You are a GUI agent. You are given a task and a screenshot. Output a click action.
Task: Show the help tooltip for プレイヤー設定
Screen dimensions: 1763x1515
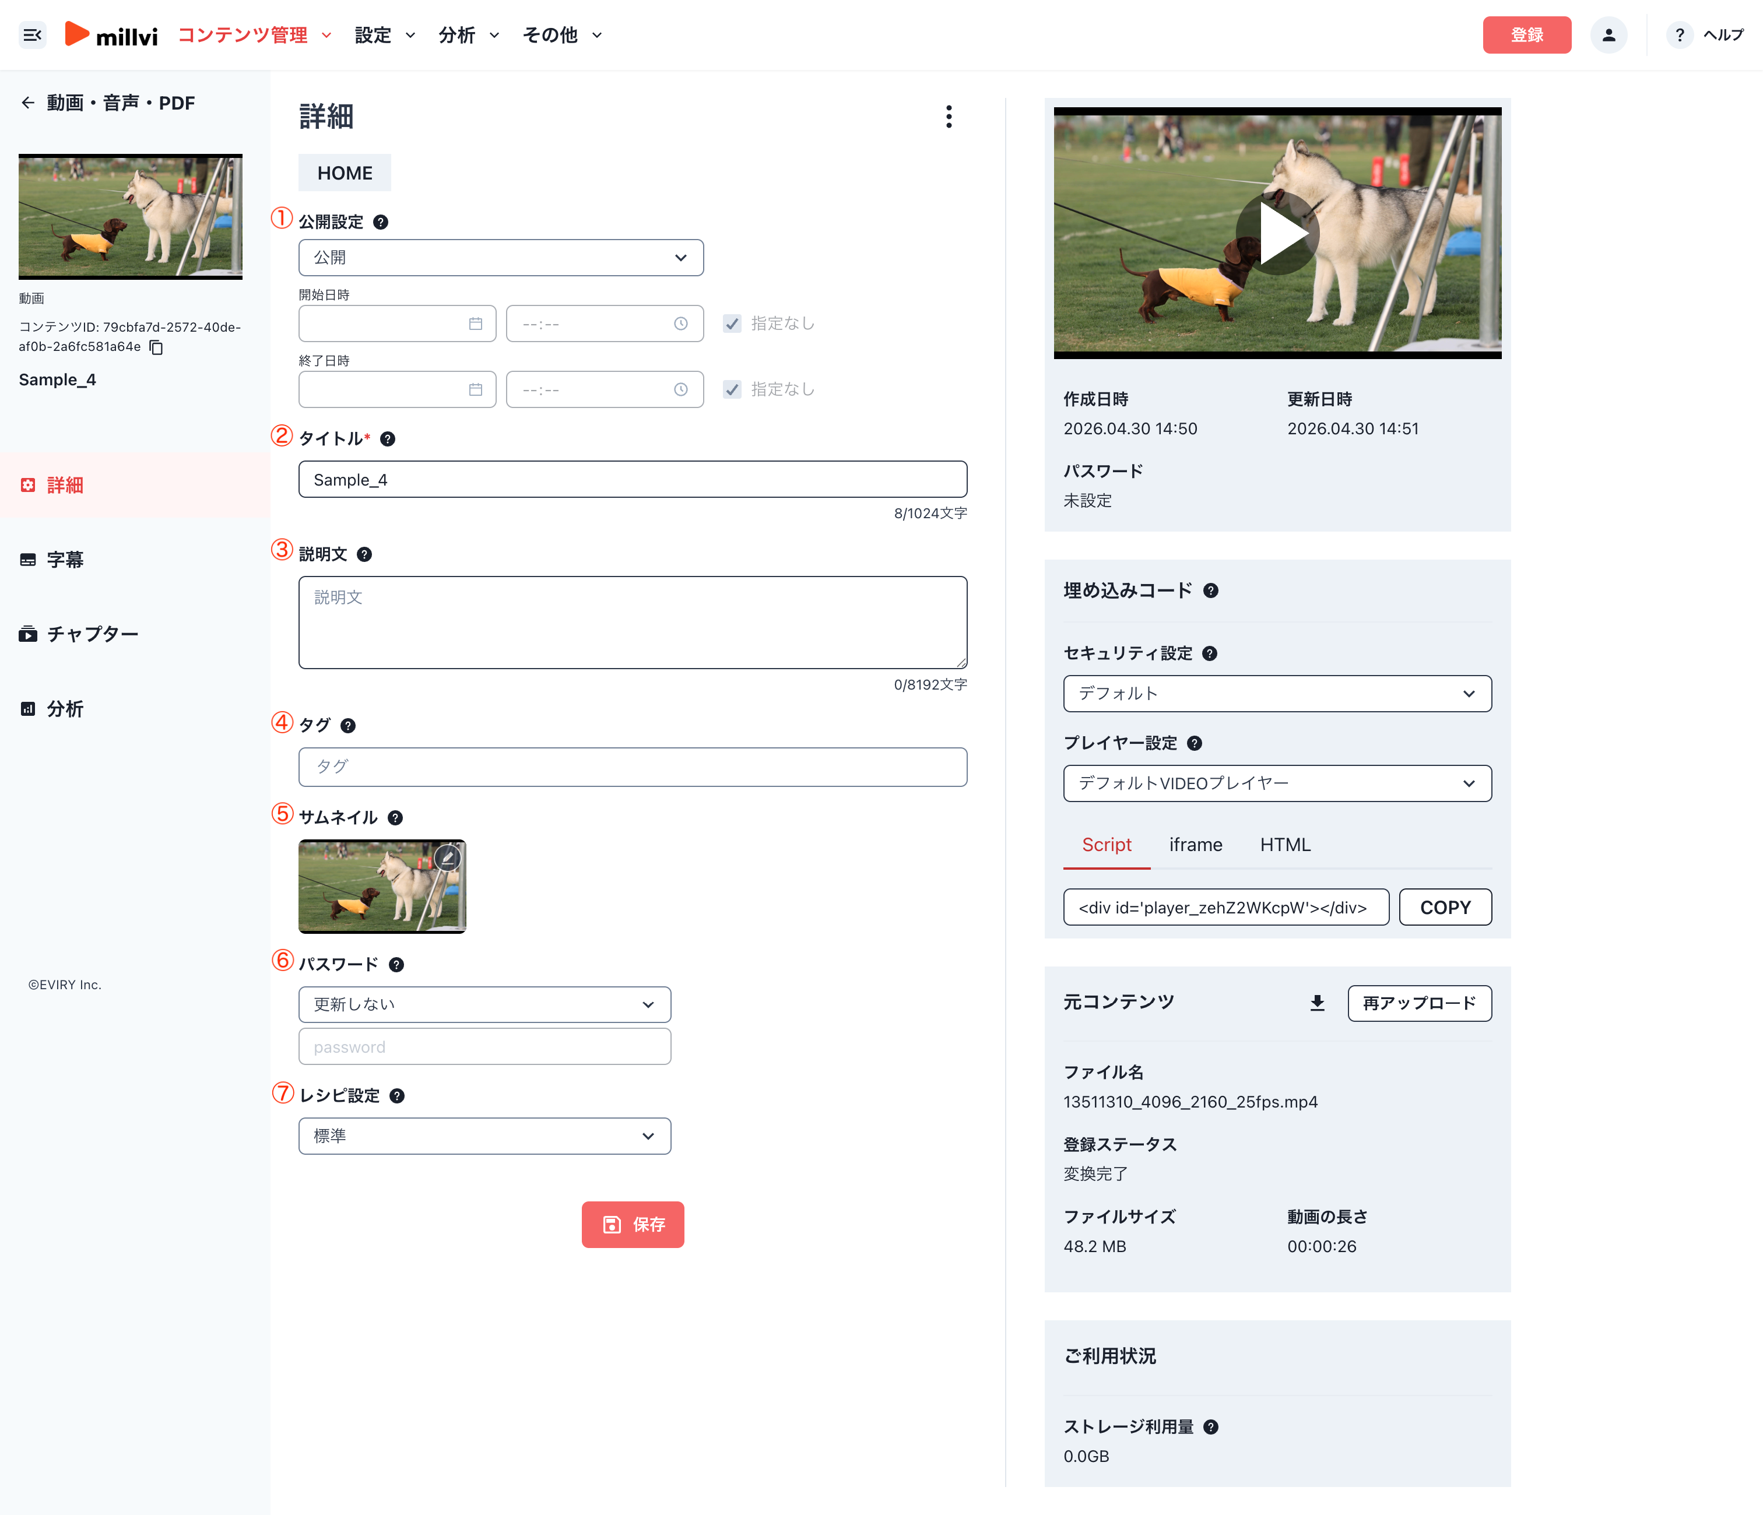tap(1195, 743)
